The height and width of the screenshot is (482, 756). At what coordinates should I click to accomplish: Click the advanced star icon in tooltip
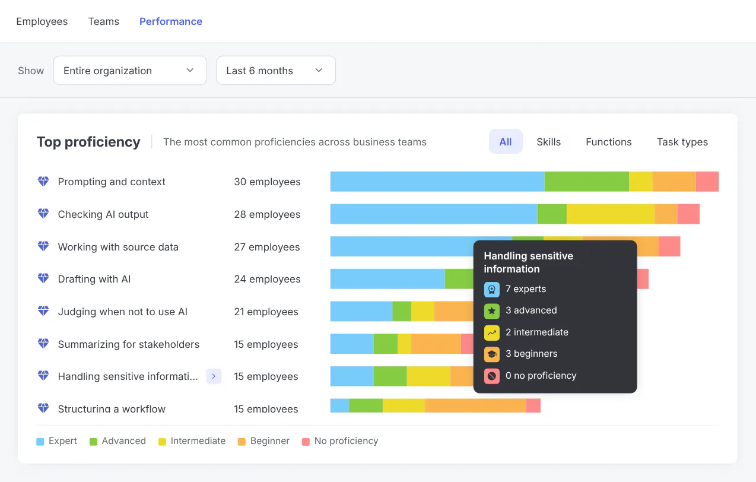point(491,311)
